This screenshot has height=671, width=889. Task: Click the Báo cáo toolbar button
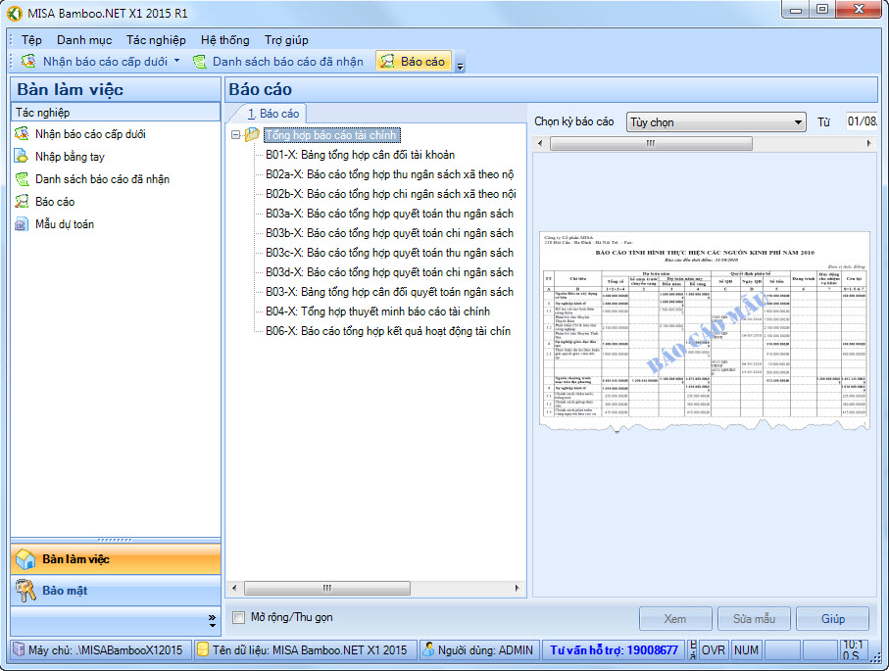click(x=414, y=61)
